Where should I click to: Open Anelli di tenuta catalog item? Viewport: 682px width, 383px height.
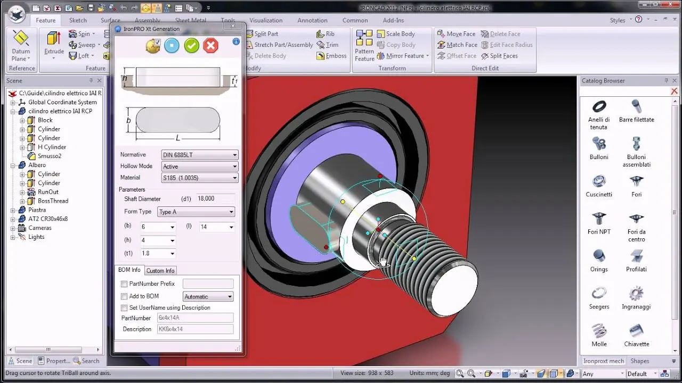(599, 114)
